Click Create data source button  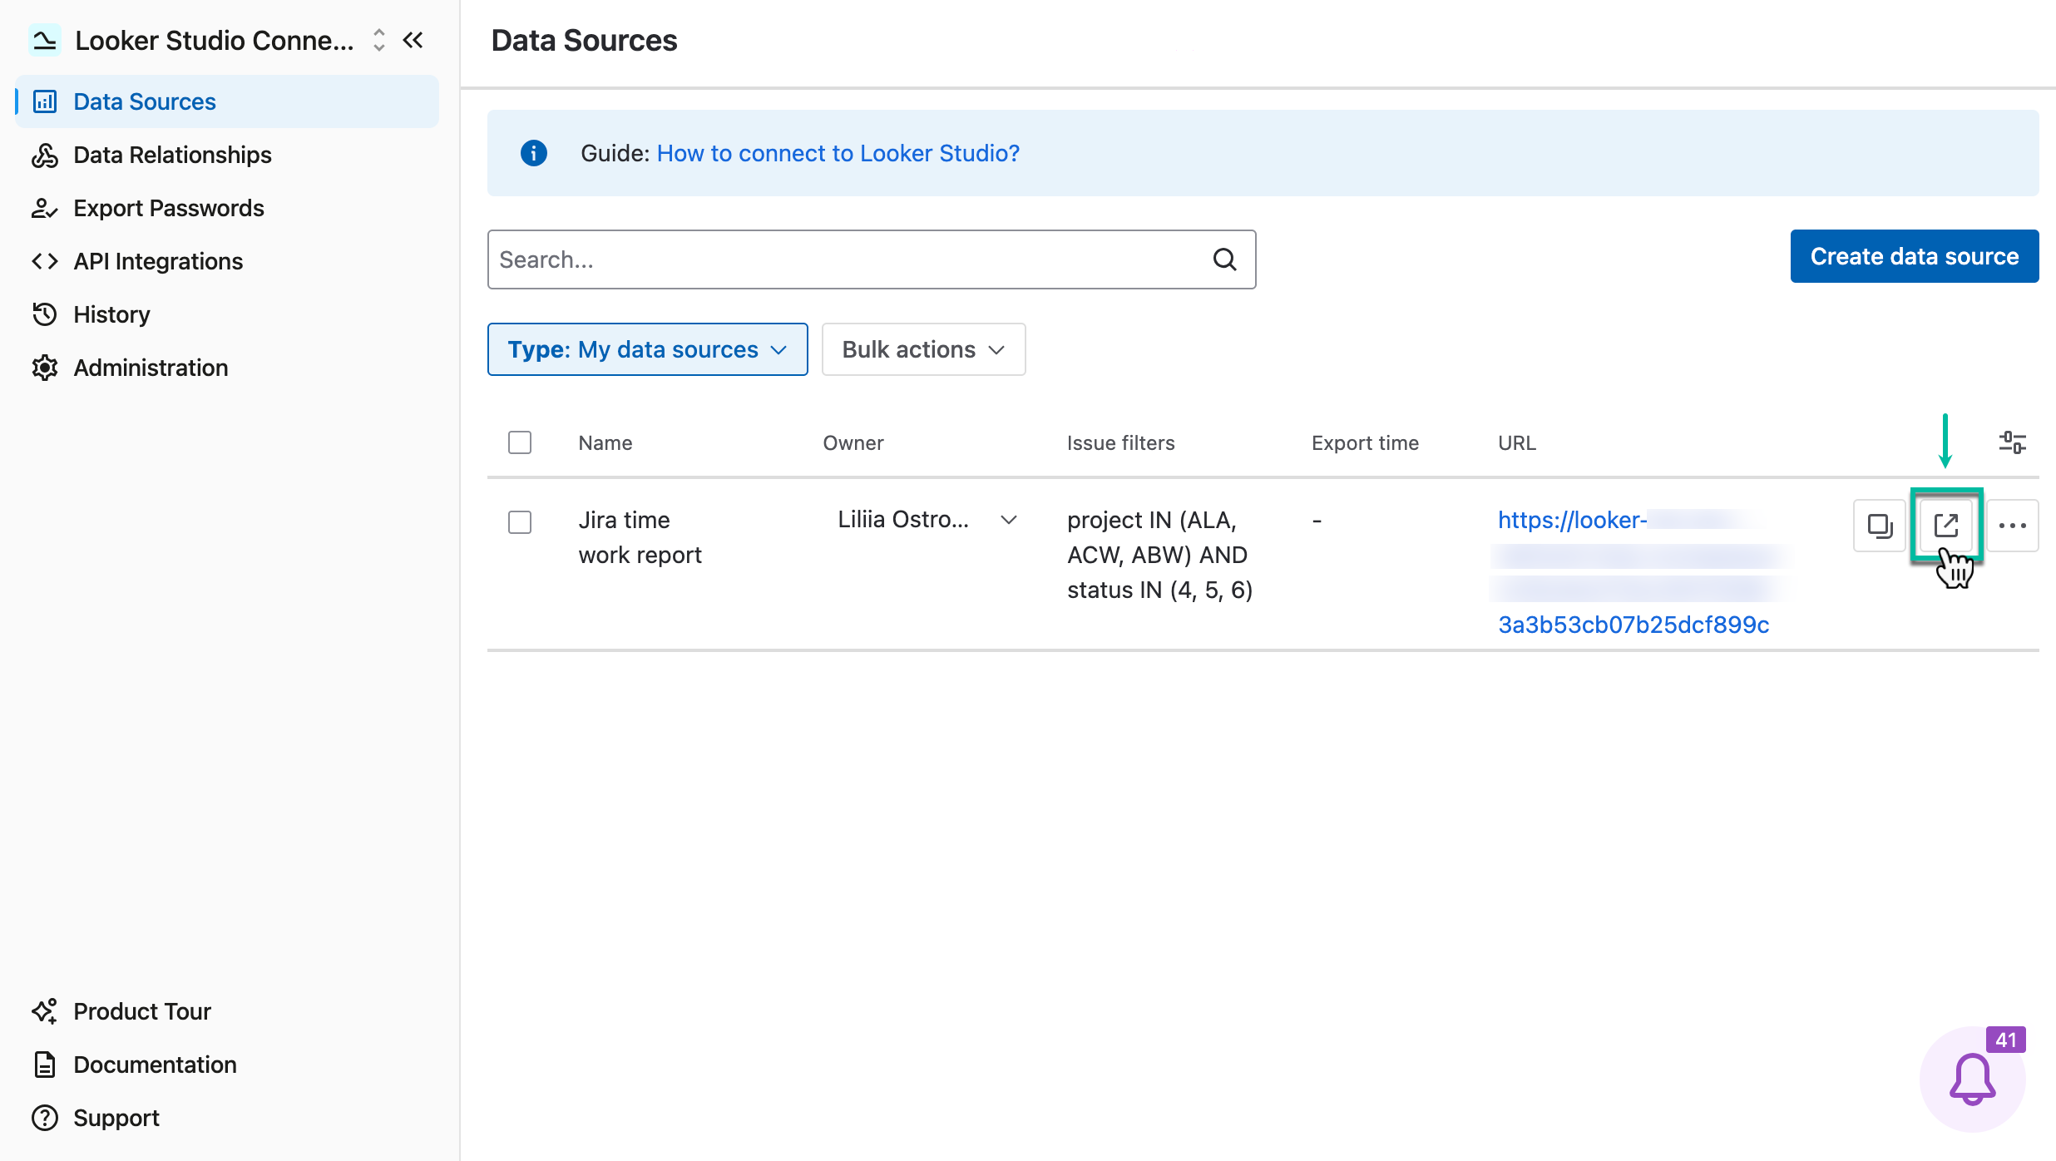[x=1915, y=256]
